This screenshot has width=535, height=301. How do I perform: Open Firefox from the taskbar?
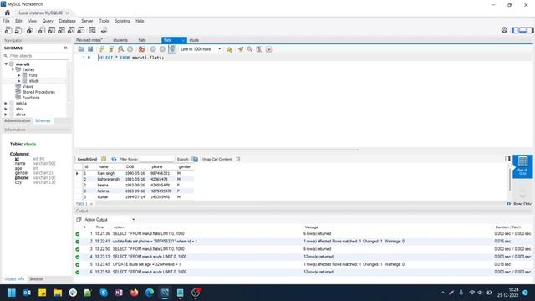point(134,293)
